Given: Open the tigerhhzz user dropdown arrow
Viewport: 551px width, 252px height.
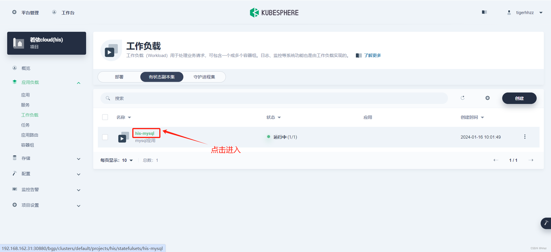Looking at the screenshot, I should click(541, 13).
